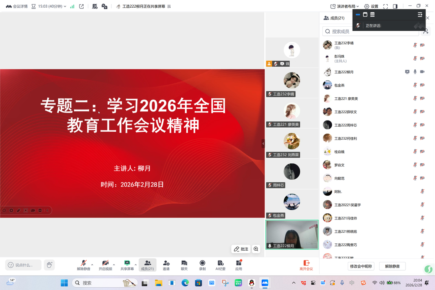Open Microsoft Edge from the taskbar
The width and height of the screenshot is (435, 290).
185,283
